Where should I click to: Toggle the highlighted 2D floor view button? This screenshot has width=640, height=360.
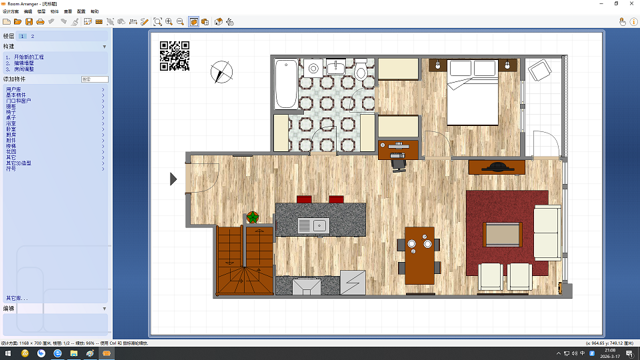pyautogui.click(x=193, y=22)
